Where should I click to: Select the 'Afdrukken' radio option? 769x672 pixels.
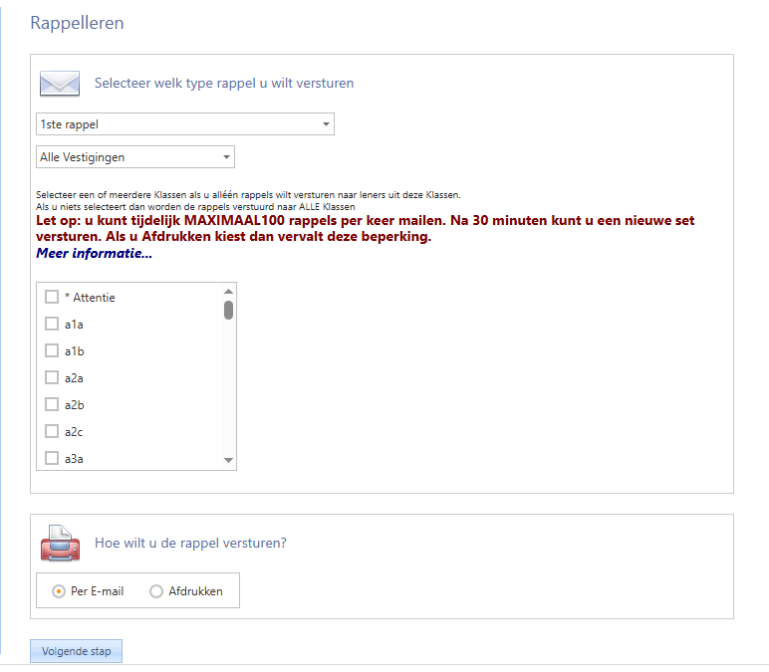point(156,591)
